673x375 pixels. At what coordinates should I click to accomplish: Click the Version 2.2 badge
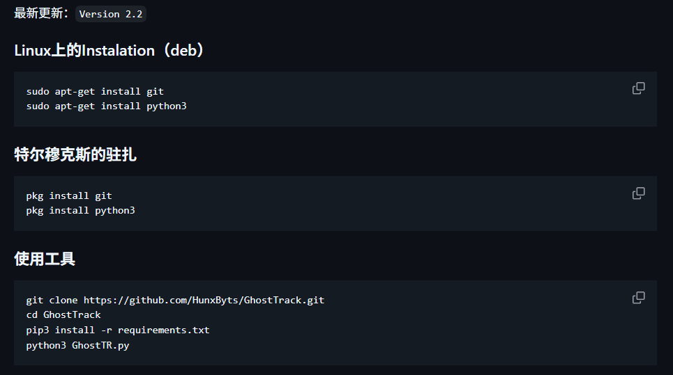pyautogui.click(x=111, y=14)
